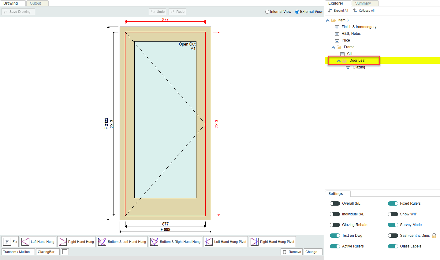440x260 pixels.
Task: Pick the Left Hand Hung Pivot icon
Action: (209, 242)
